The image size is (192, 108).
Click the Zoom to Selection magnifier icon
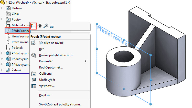click(x=46, y=26)
